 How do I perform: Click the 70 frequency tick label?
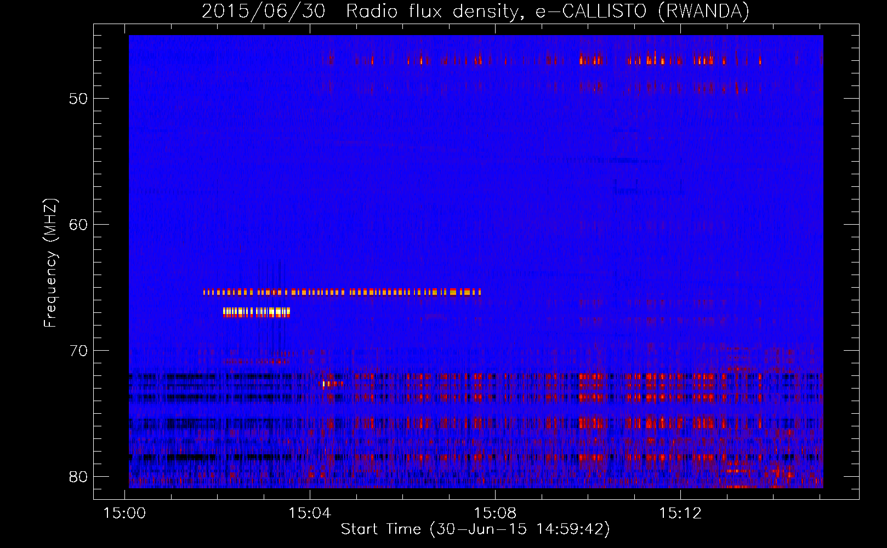point(78,351)
